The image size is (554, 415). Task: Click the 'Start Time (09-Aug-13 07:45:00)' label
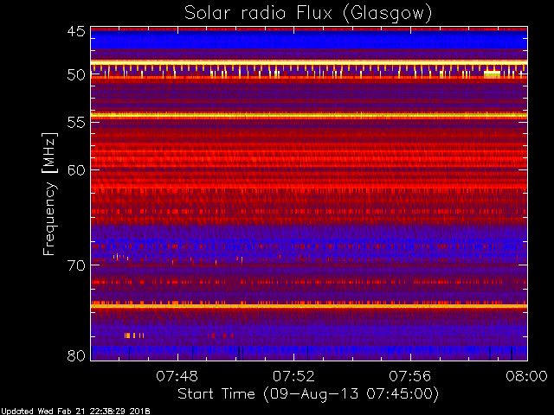tap(308, 393)
